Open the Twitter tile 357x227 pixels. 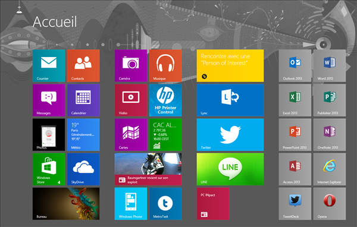(230, 135)
